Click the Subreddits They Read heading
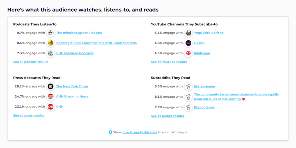This screenshot has height=148, width=296. click(171, 78)
